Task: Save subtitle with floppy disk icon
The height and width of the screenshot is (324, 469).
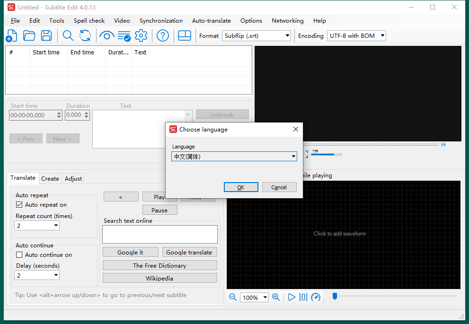Action: click(46, 35)
